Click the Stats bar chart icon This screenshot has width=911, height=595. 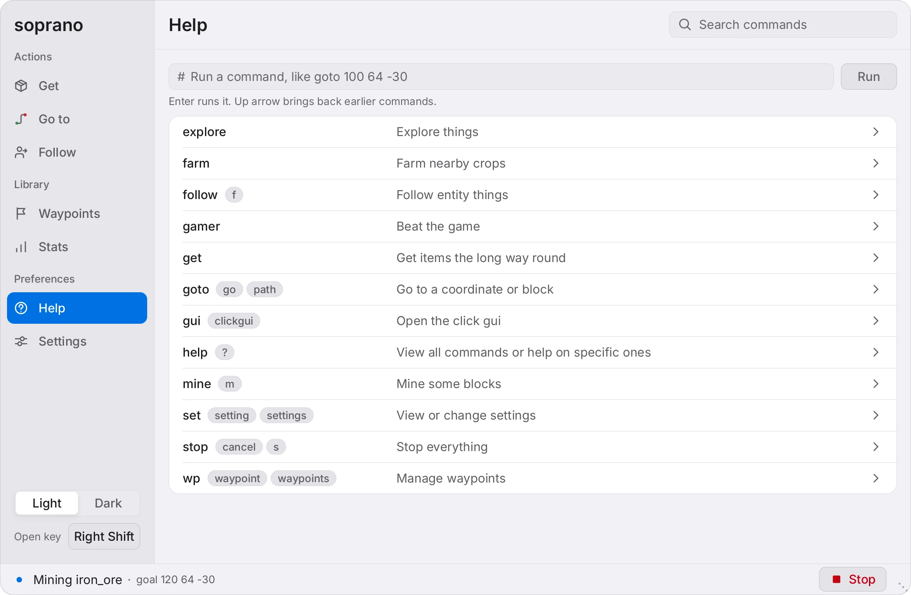(x=21, y=247)
